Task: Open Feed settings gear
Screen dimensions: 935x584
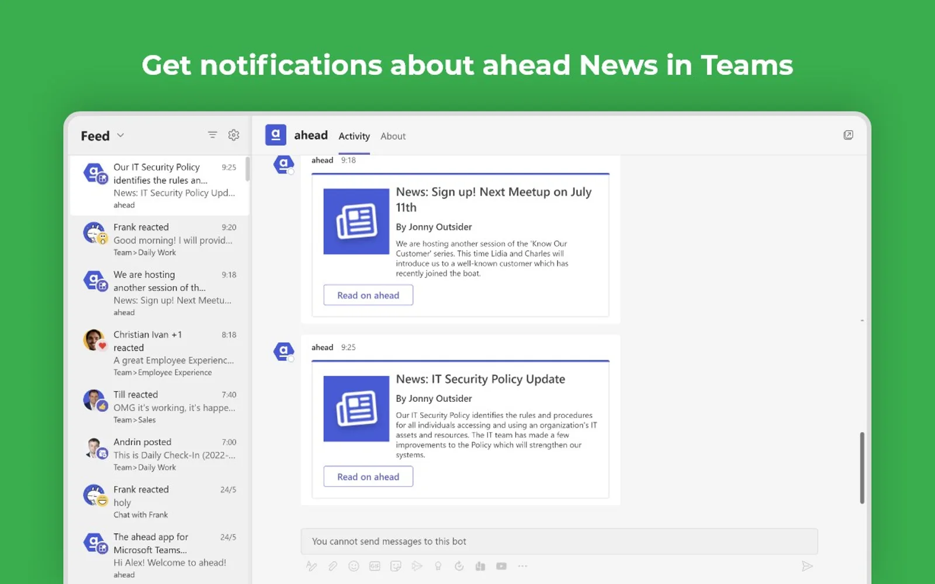Action: coord(234,135)
